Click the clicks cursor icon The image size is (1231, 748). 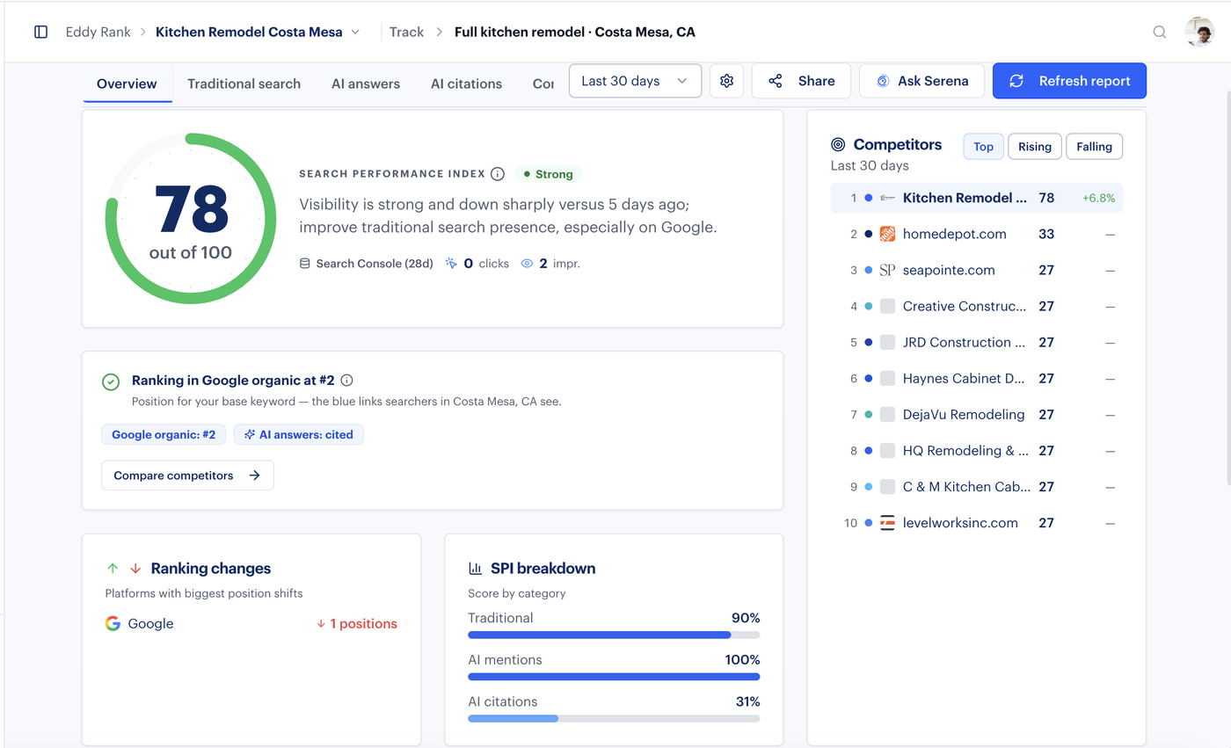coord(452,263)
